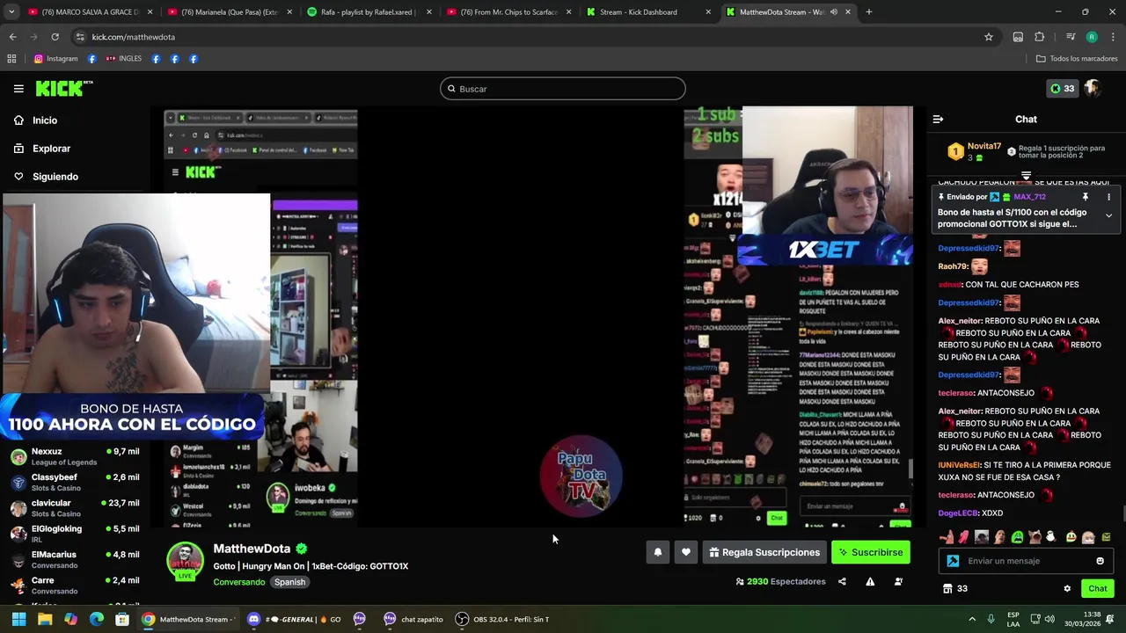Mute the MatthewDota tab audio icon
Image resolution: width=1126 pixels, height=633 pixels.
coord(833,12)
